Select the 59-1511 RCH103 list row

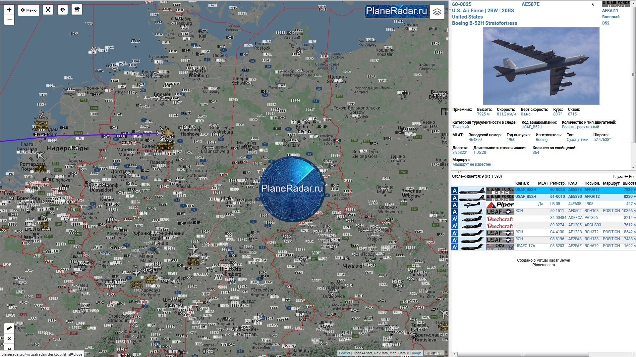[543, 211]
